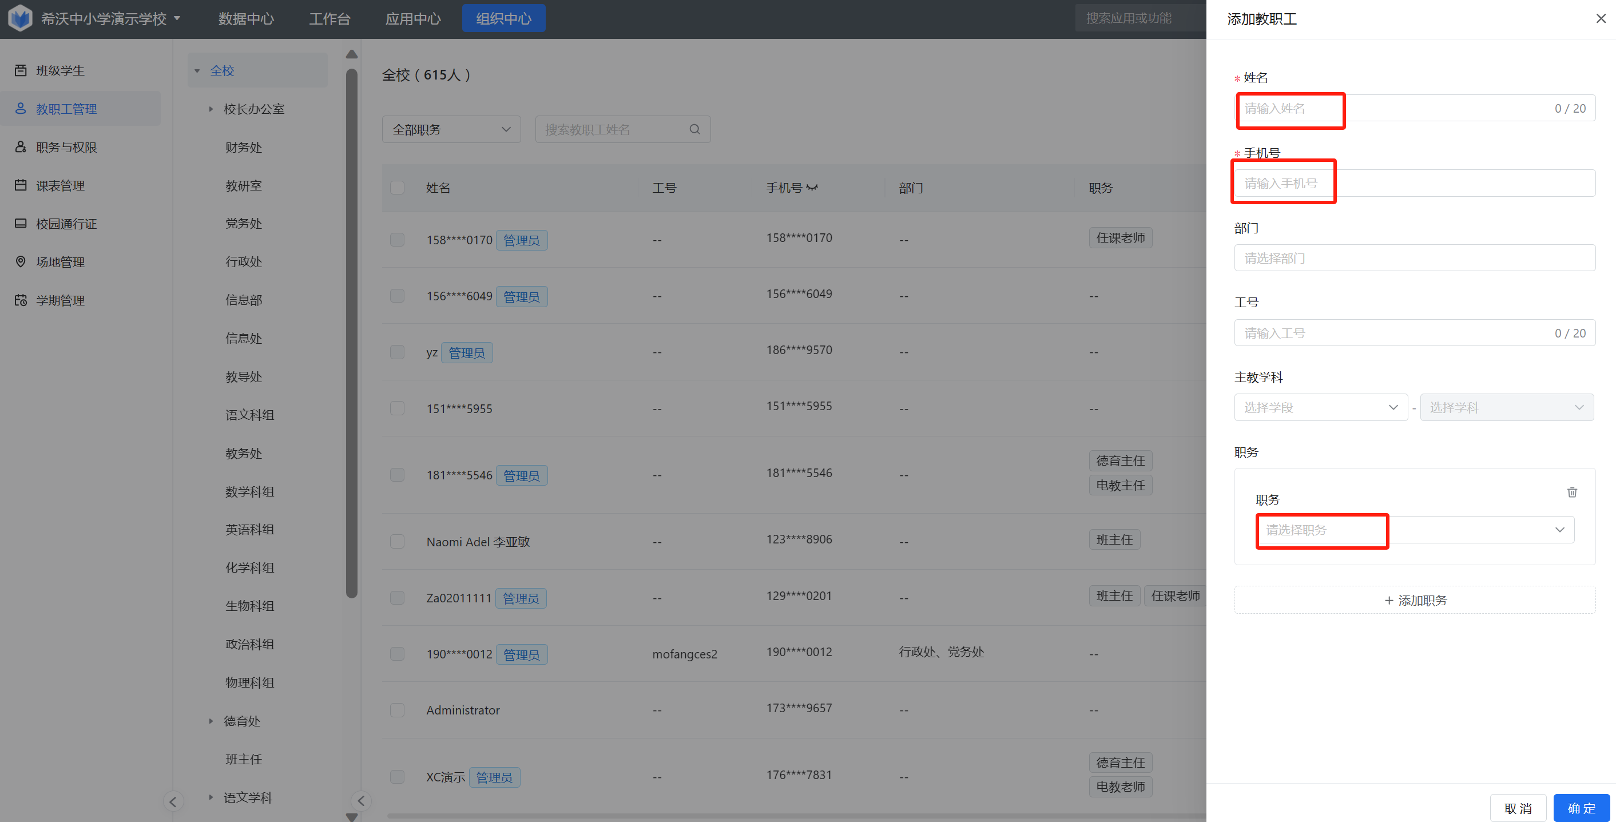Collapse the left sidebar arrow
1616x822 pixels.
[x=173, y=801]
